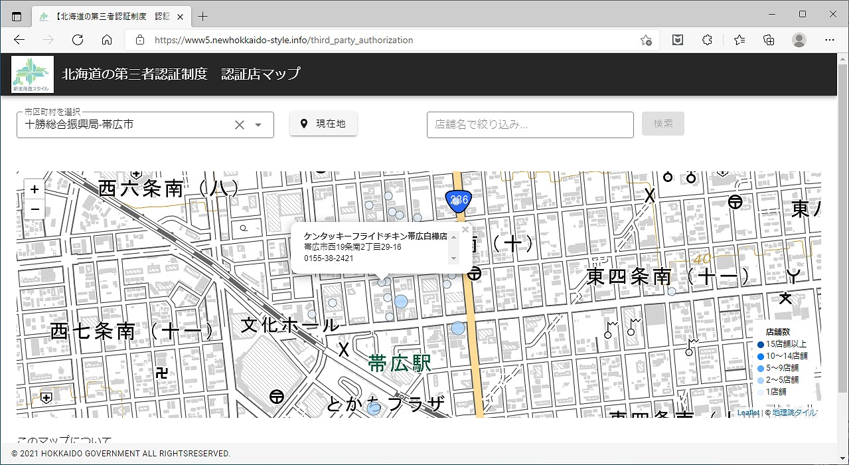
Task: Open the 地理院タイル attribution link
Action: click(x=795, y=413)
